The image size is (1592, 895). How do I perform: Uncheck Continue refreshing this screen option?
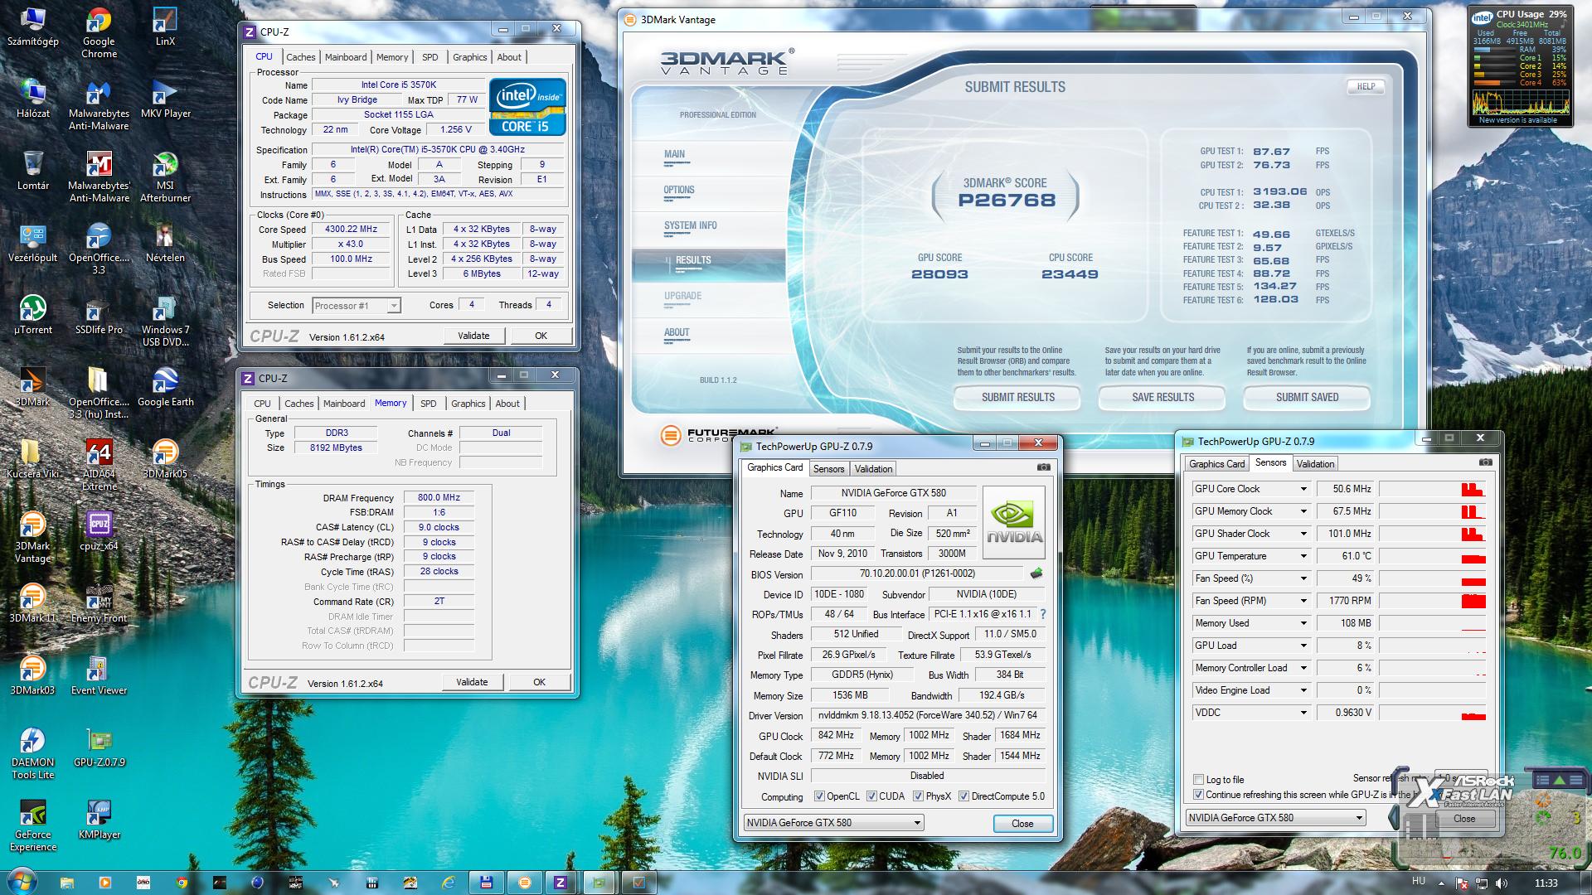(1198, 795)
